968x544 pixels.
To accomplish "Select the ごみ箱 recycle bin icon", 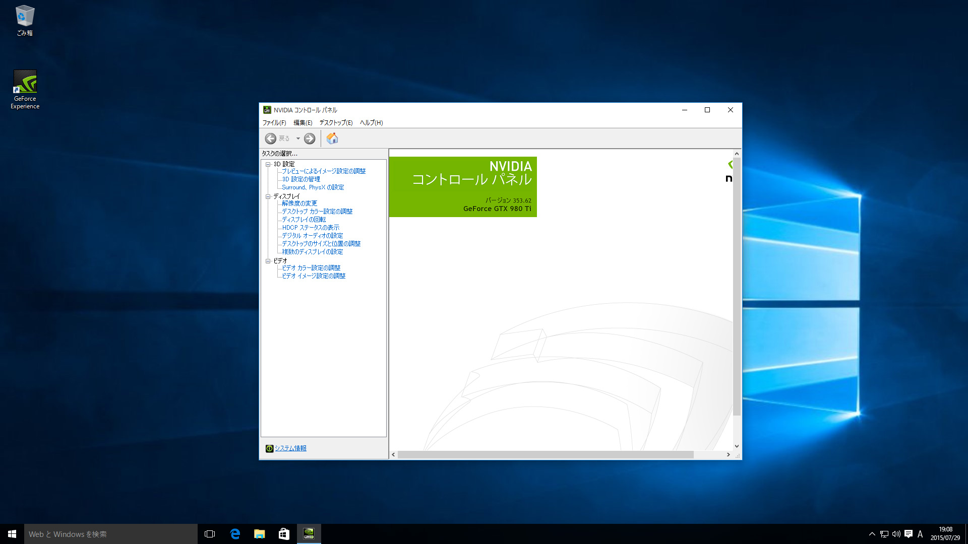I will (25, 21).
